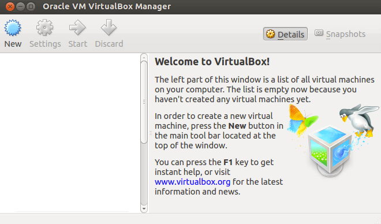Viewport: 381px width, 224px height.
Task: Click the Start arrow toolbar icon
Action: [77, 28]
